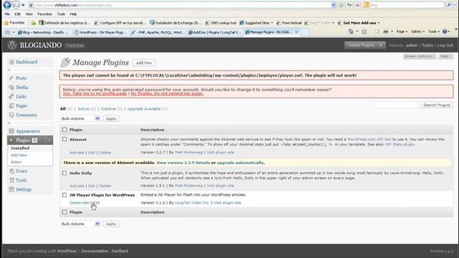The width and height of the screenshot is (459, 258).
Task: Open the Safety menu in command bar
Action: pyautogui.click(x=417, y=32)
